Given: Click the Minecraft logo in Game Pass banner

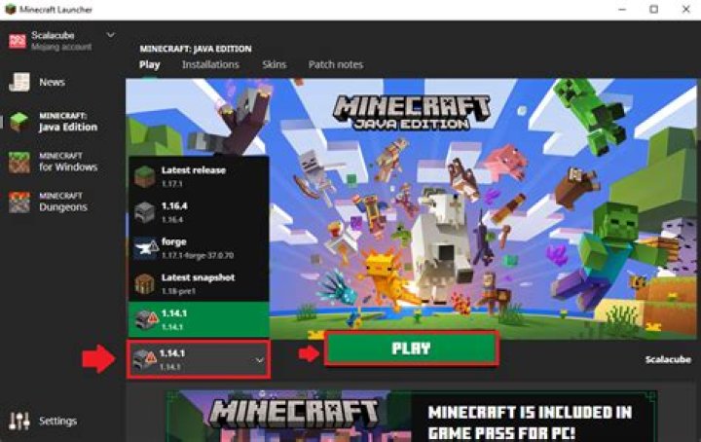Looking at the screenshot, I should 294,413.
